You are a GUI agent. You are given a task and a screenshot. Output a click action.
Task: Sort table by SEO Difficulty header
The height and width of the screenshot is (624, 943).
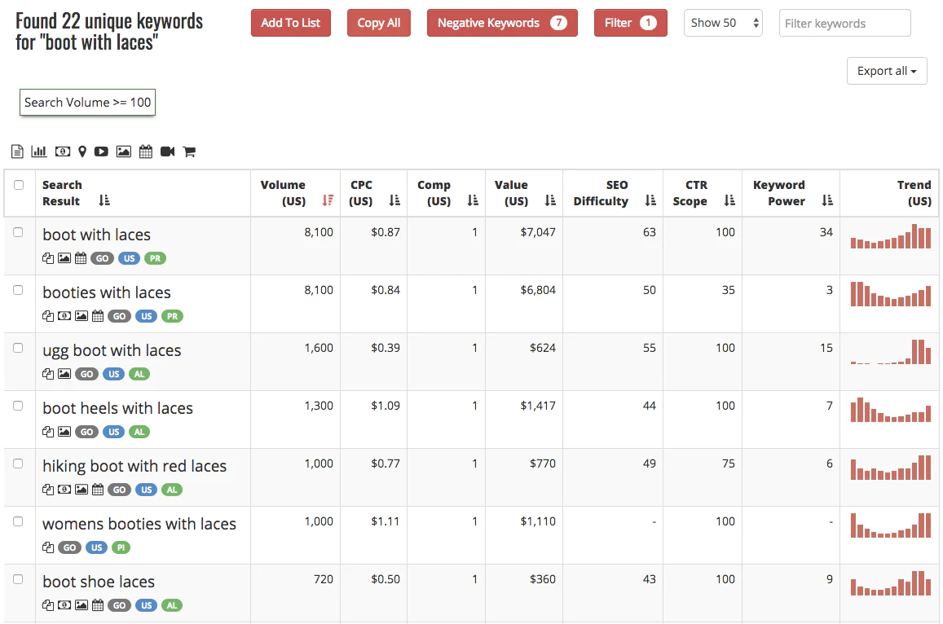pos(650,200)
